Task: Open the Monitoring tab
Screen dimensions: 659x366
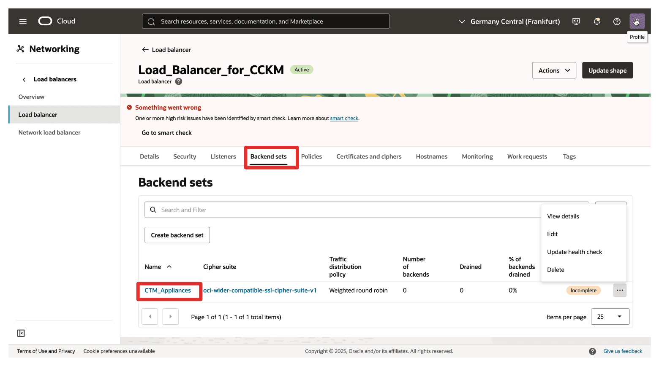Action: (477, 156)
